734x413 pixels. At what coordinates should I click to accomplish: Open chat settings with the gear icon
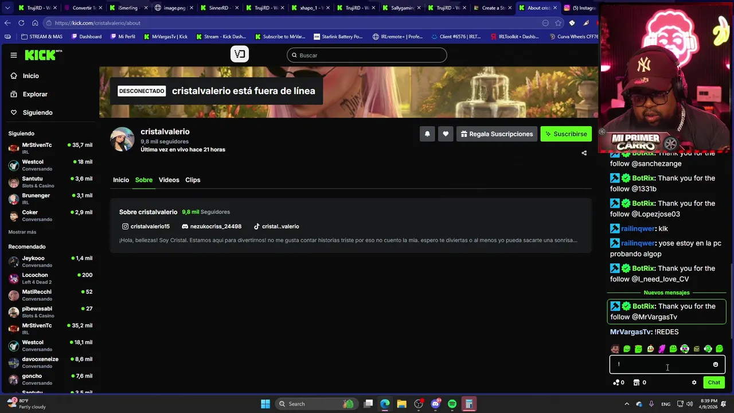pos(694,383)
